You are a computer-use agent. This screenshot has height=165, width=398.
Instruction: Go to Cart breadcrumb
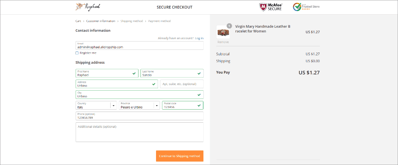(x=78, y=21)
